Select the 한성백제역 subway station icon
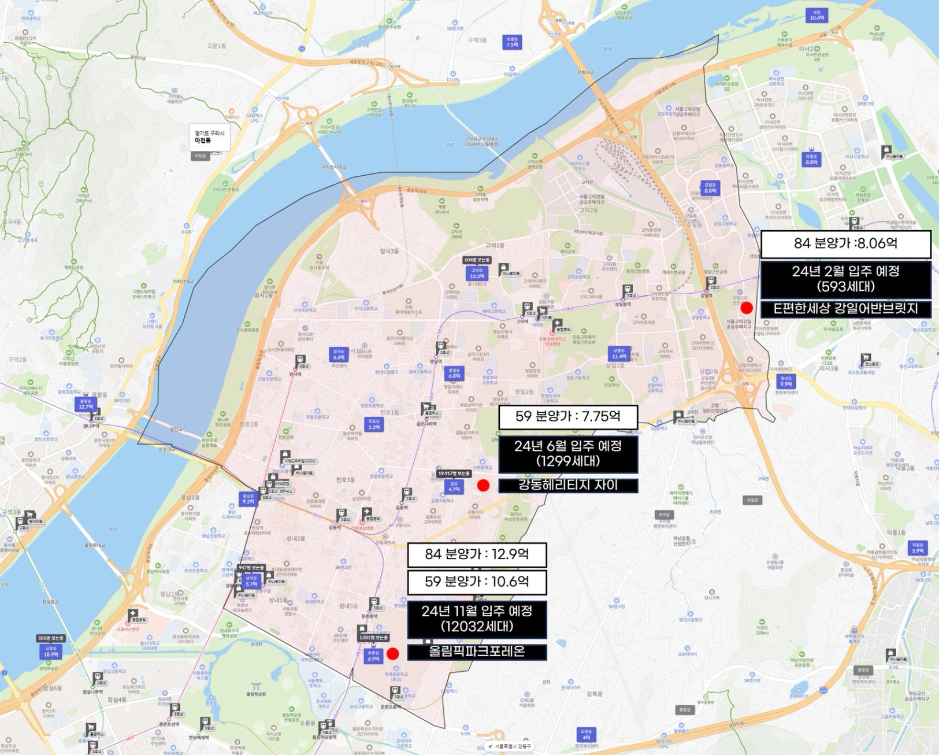Image resolution: width=939 pixels, height=755 pixels. point(205,724)
